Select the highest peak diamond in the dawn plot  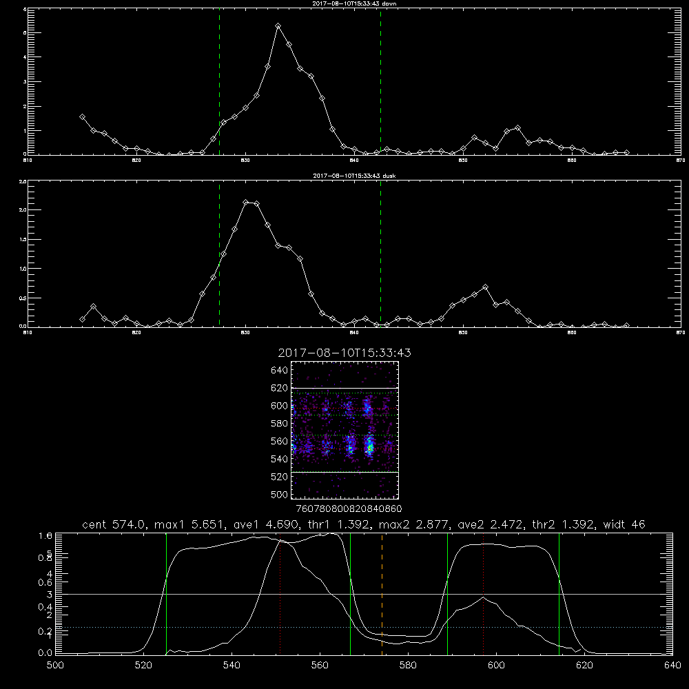(x=278, y=26)
